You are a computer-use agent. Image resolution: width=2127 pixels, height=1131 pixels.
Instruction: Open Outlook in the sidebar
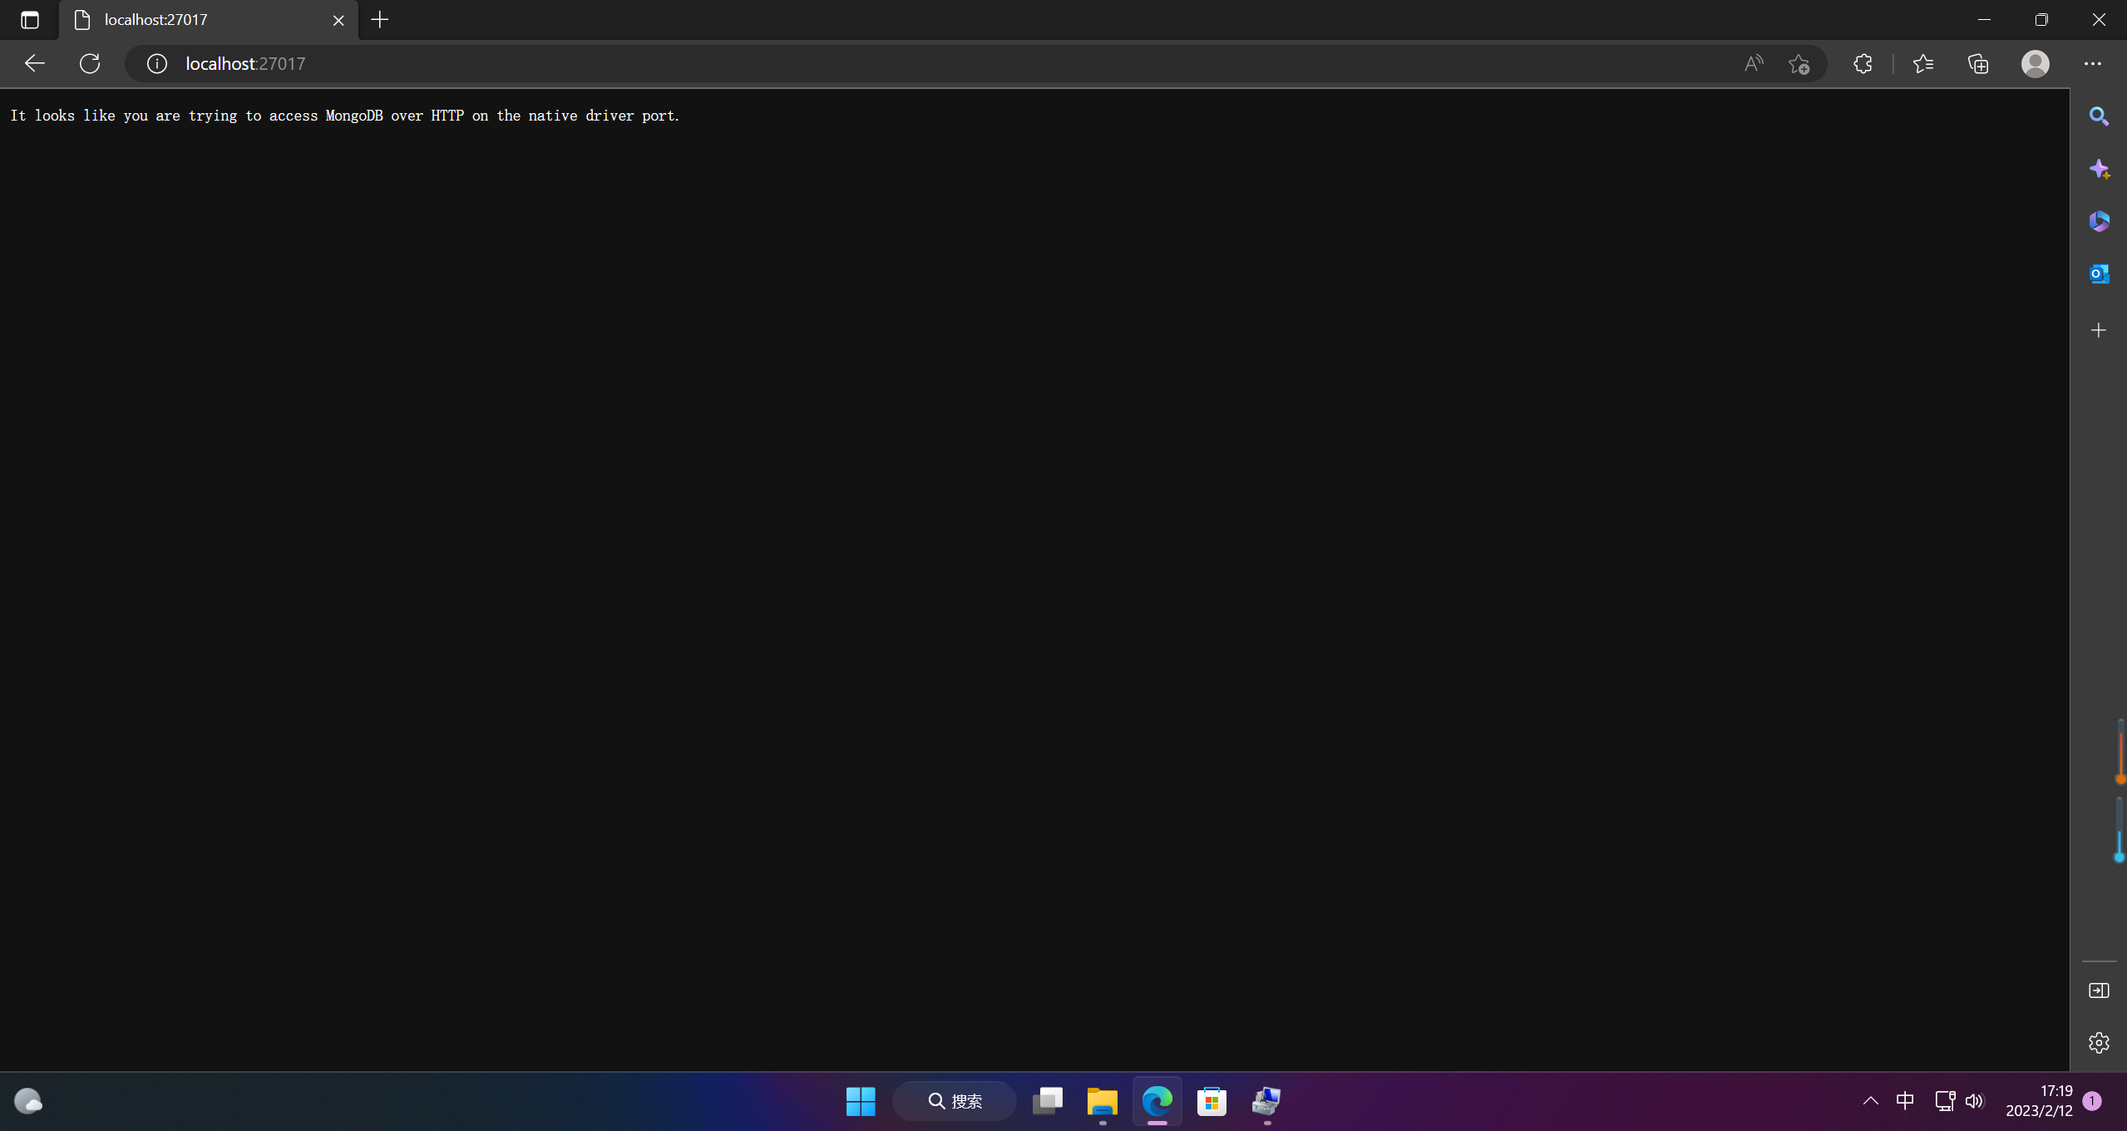click(2099, 274)
